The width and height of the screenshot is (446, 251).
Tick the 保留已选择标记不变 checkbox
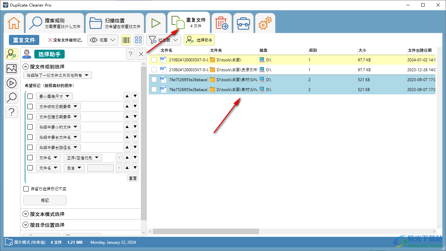click(x=26, y=189)
